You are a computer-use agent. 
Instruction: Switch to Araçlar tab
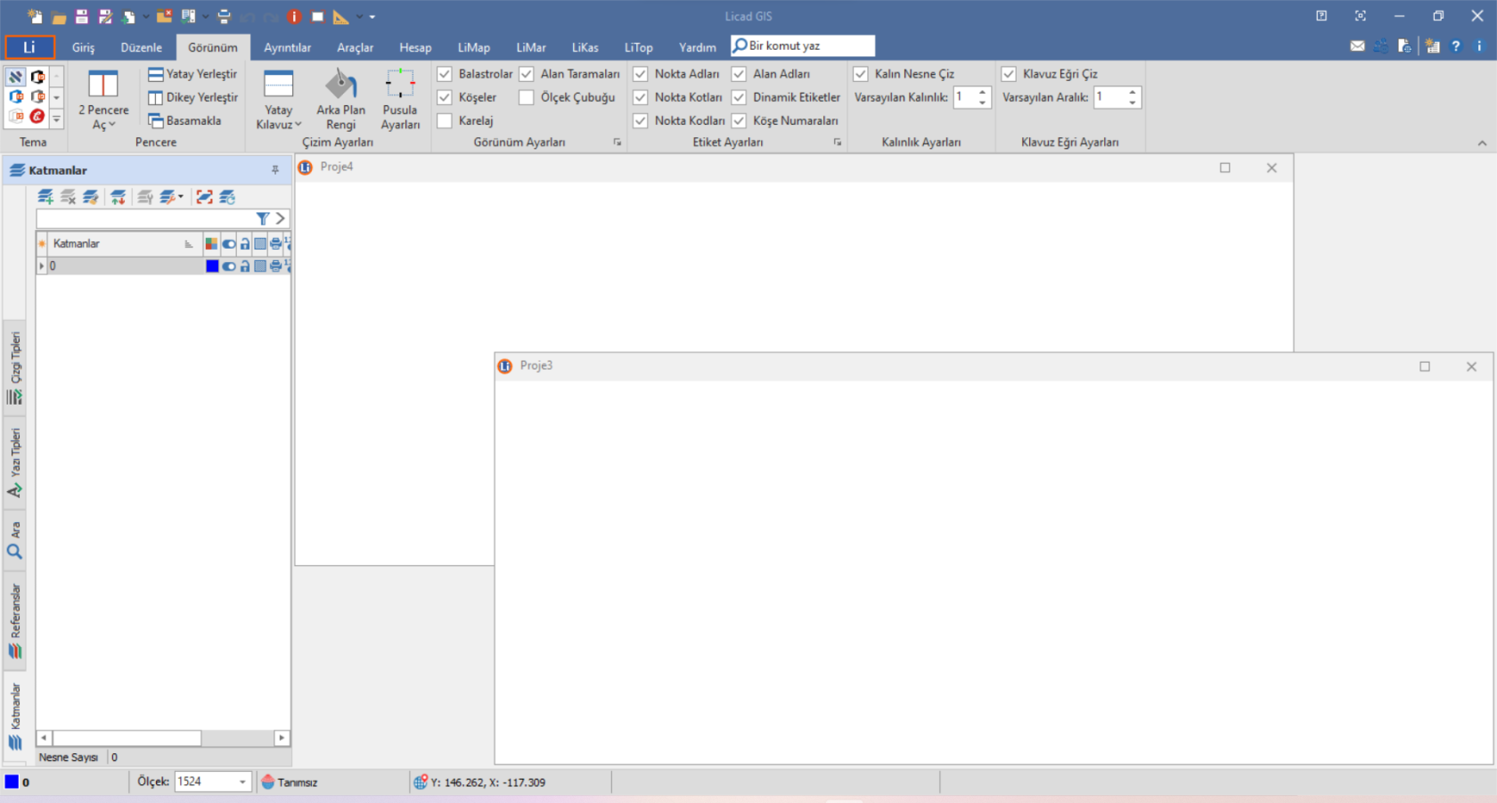pyautogui.click(x=355, y=47)
